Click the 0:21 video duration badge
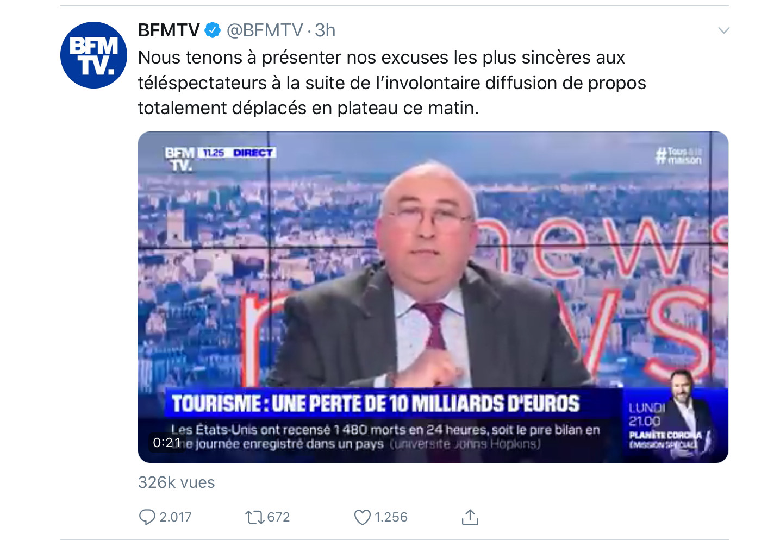The height and width of the screenshot is (540, 780). coord(166,443)
